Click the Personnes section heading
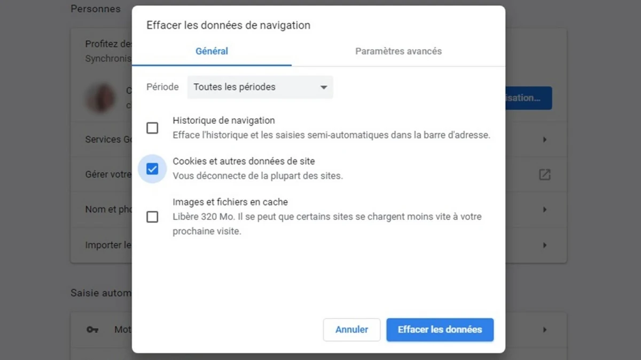 point(96,9)
